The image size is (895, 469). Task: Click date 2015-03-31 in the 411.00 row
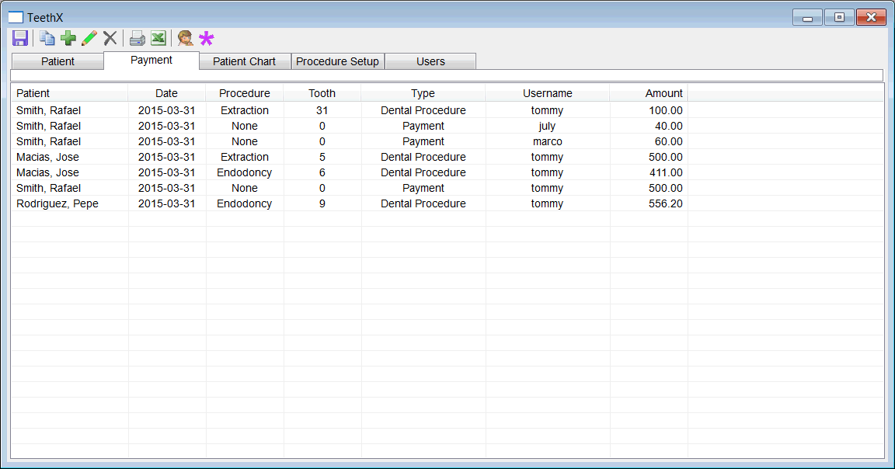167,172
